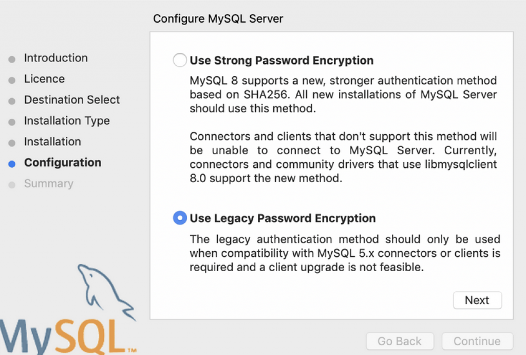
Task: Click the Summary step label
Action: (49, 184)
